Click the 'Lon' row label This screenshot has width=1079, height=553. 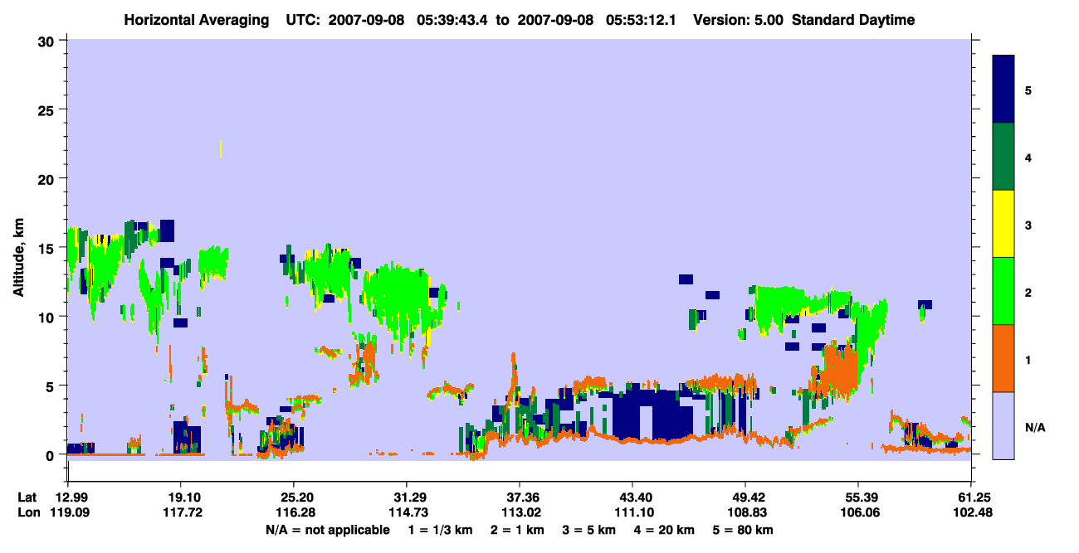[27, 512]
